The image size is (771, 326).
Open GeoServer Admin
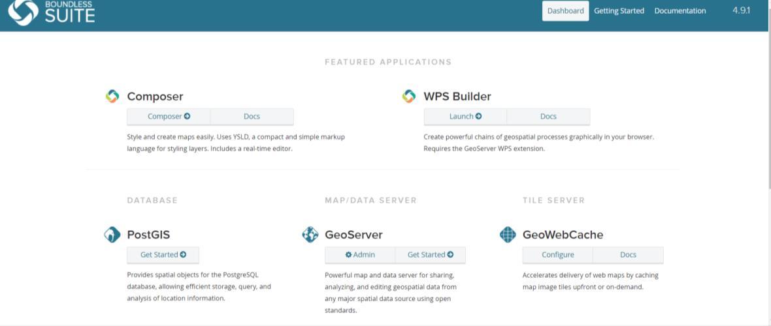(360, 255)
